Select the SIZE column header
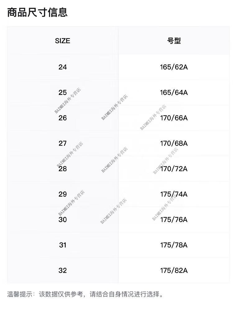 click(x=63, y=41)
